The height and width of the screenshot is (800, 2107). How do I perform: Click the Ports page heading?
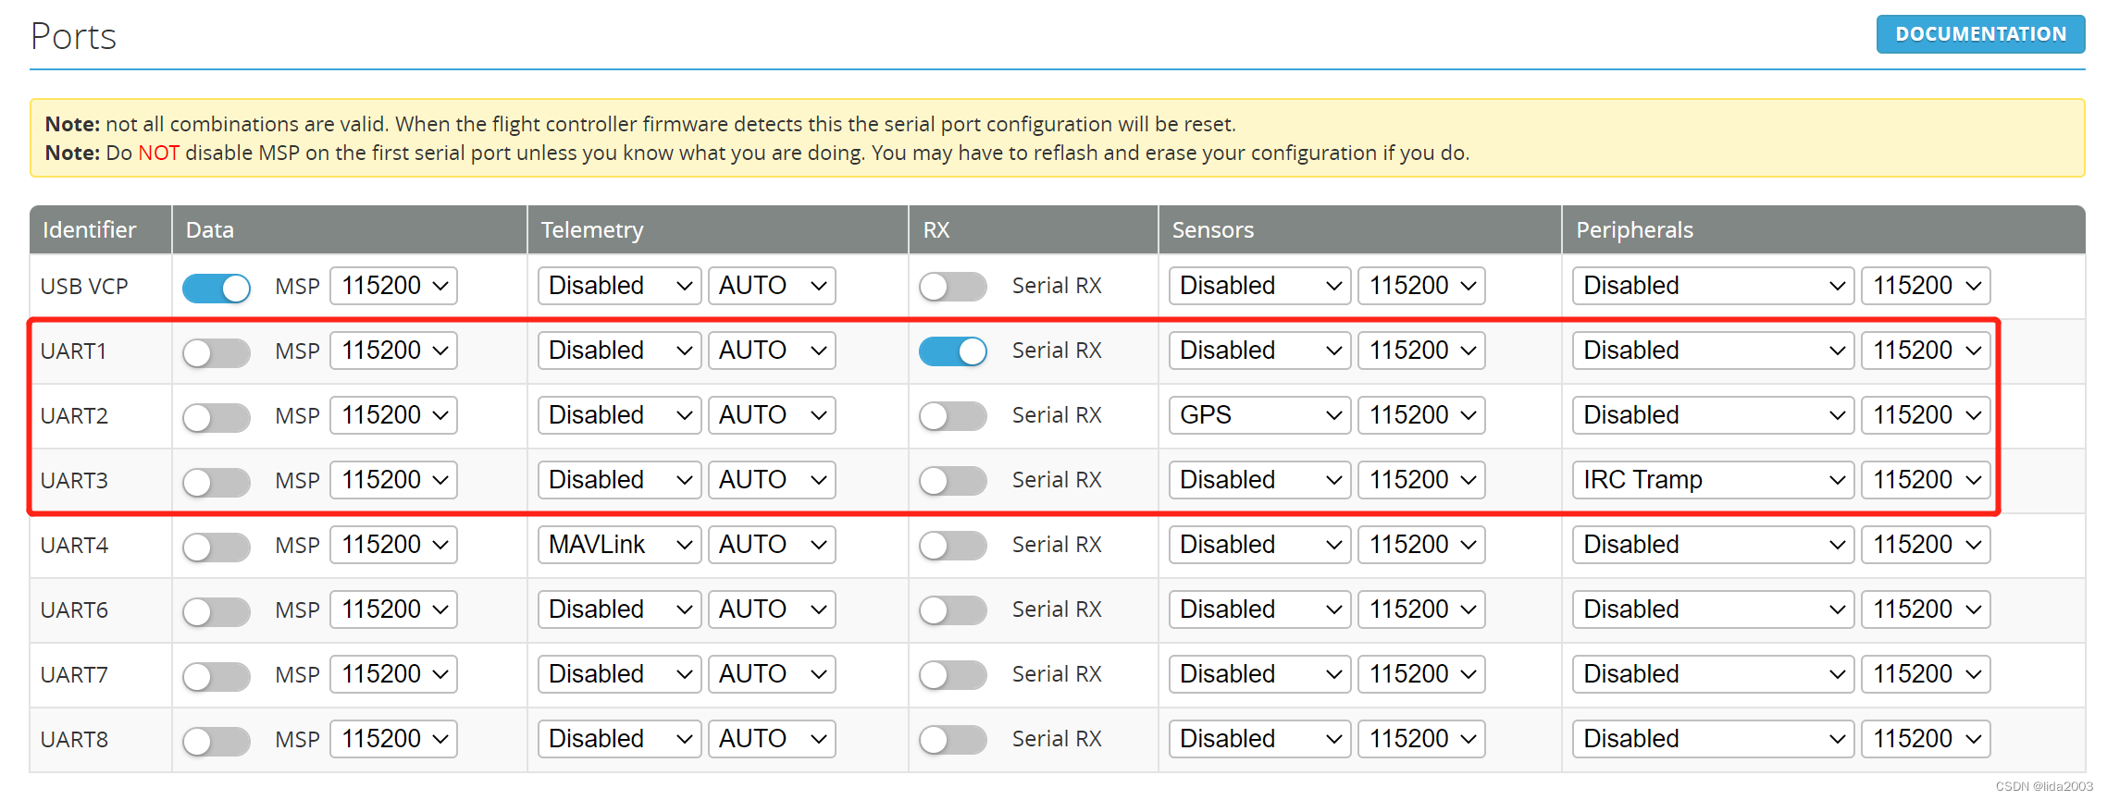coord(73,37)
